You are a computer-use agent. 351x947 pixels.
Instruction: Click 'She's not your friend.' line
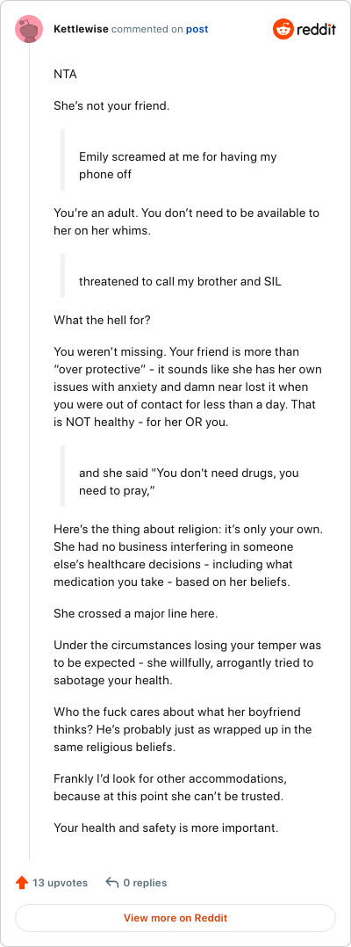pos(111,107)
